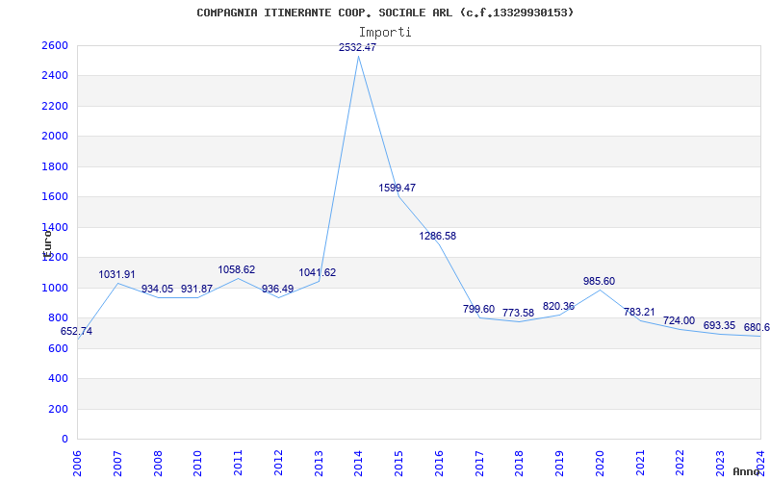This screenshot has height=481, width=770.
Task: Select the data label 724.00
Action: [680, 321]
